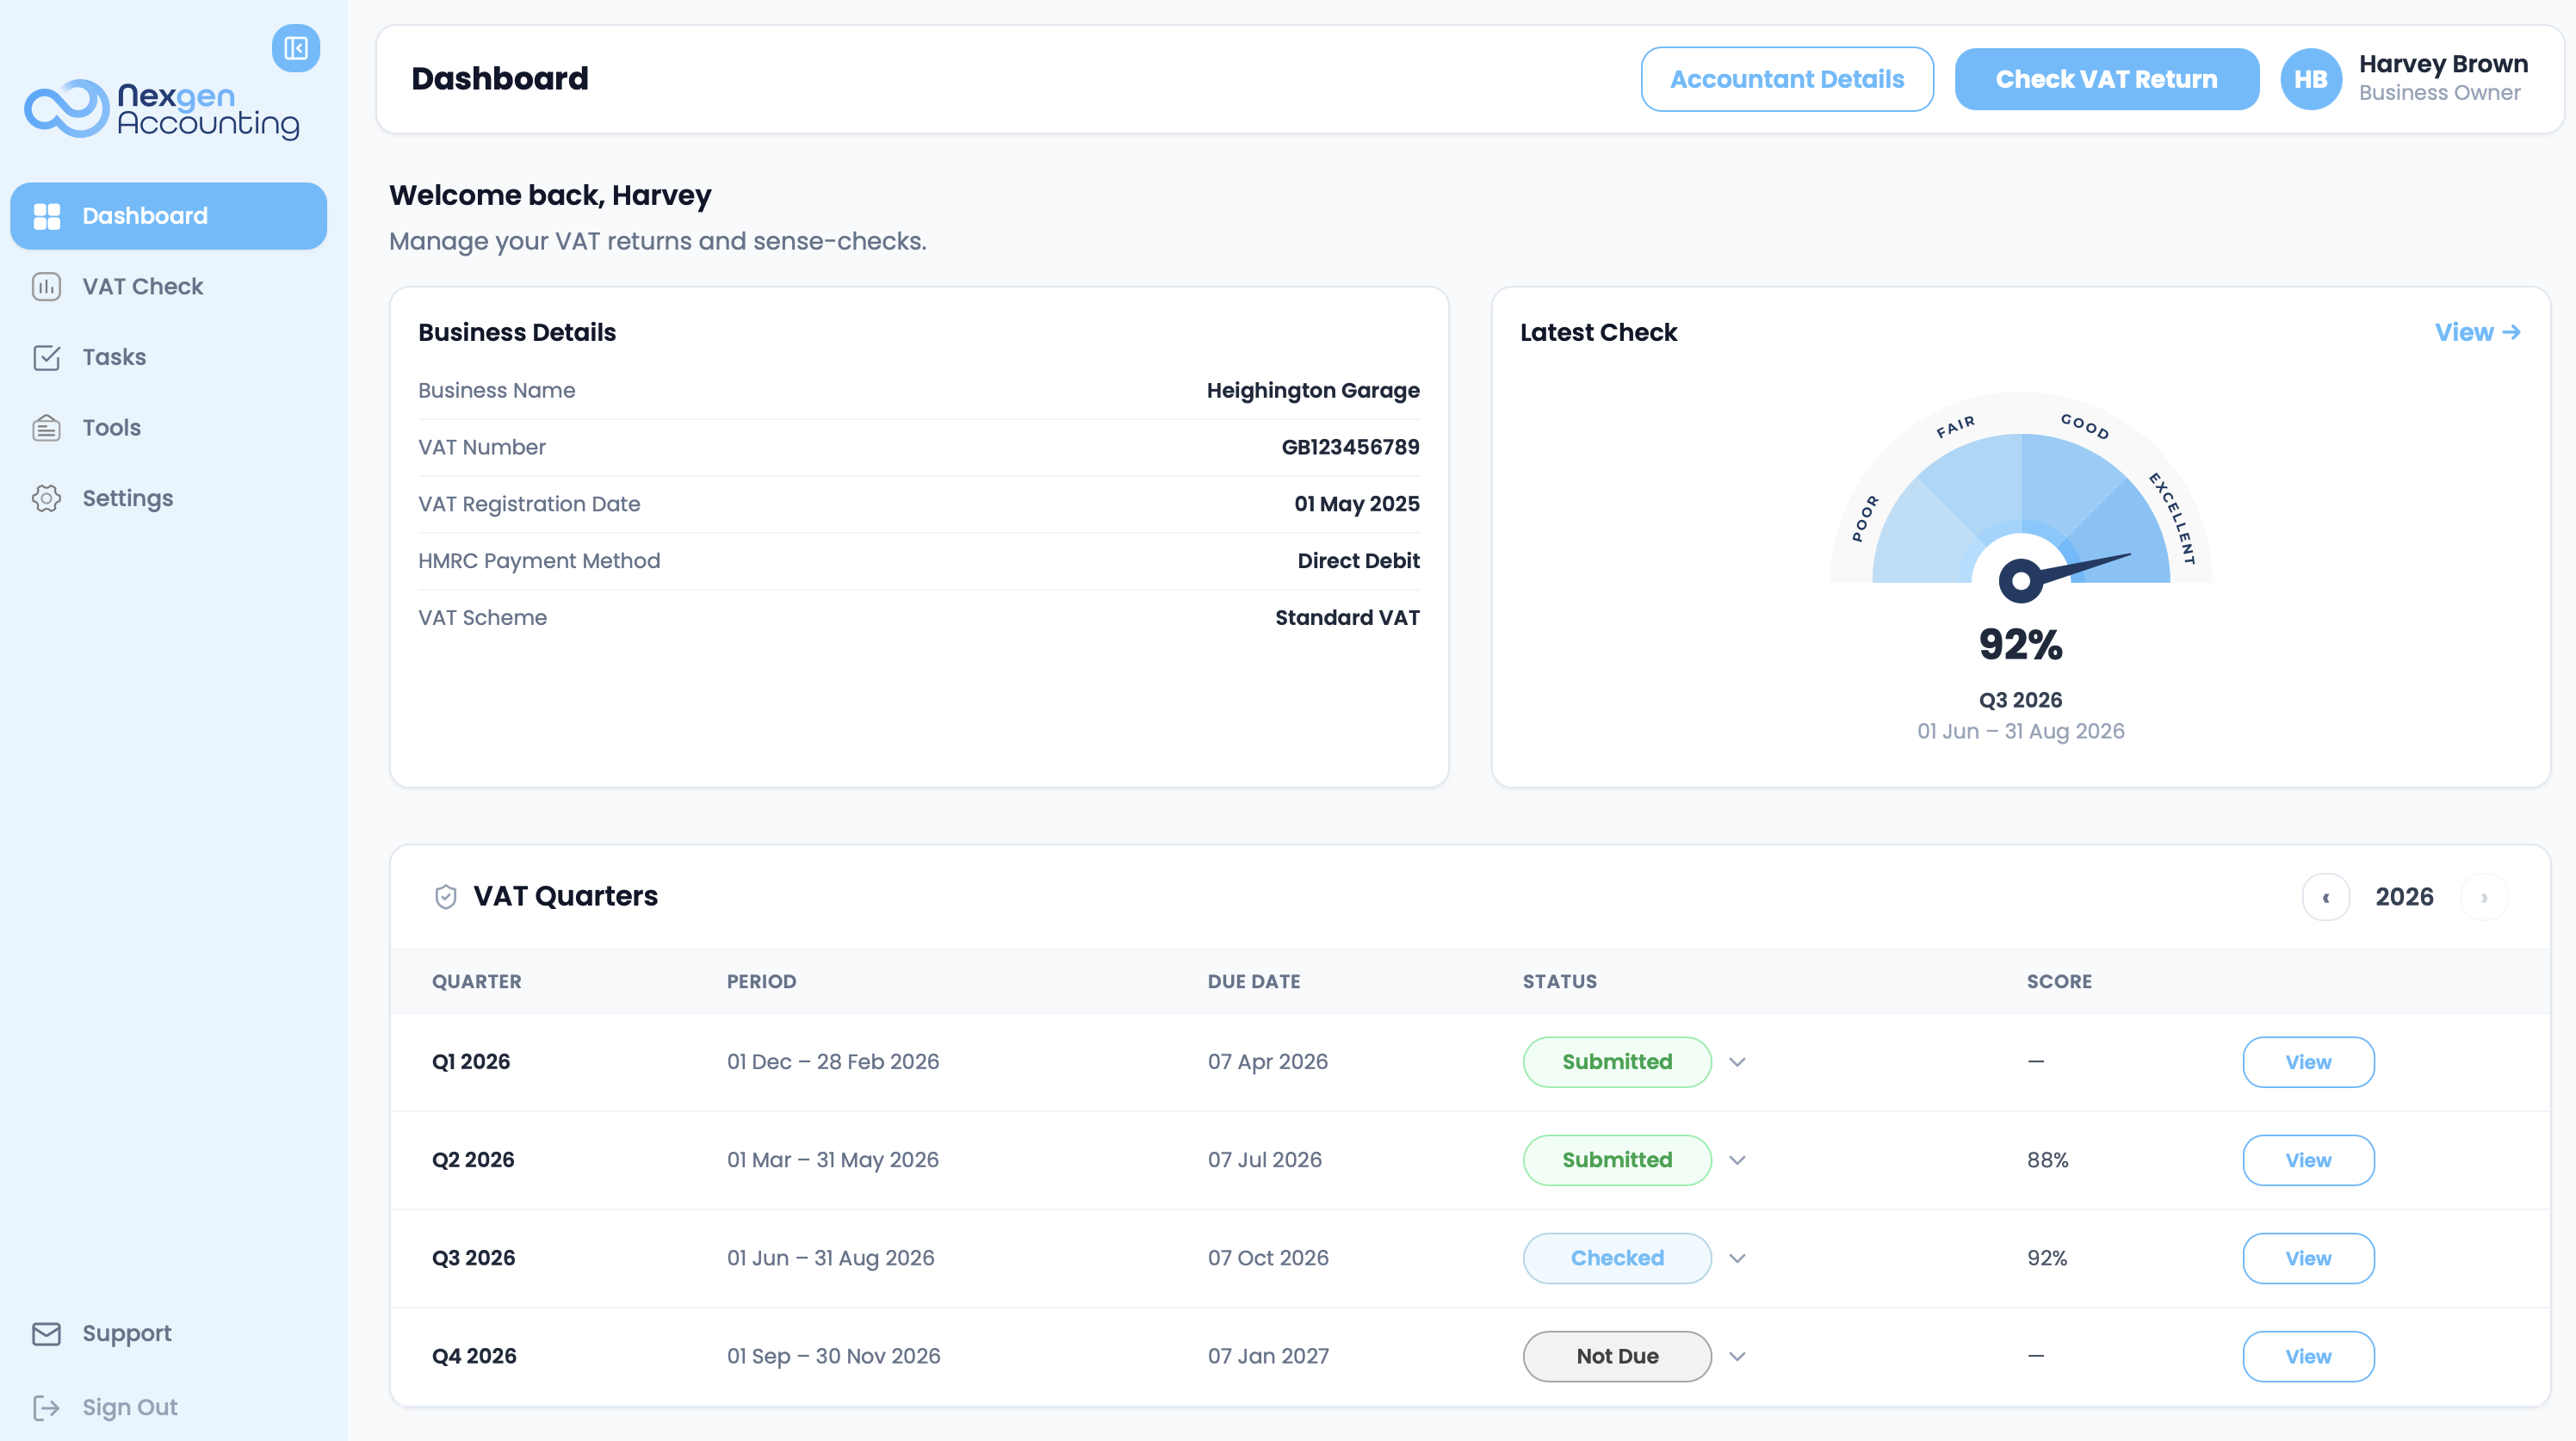2576x1441 pixels.
Task: Sign Out of the account
Action: (x=168, y=1408)
